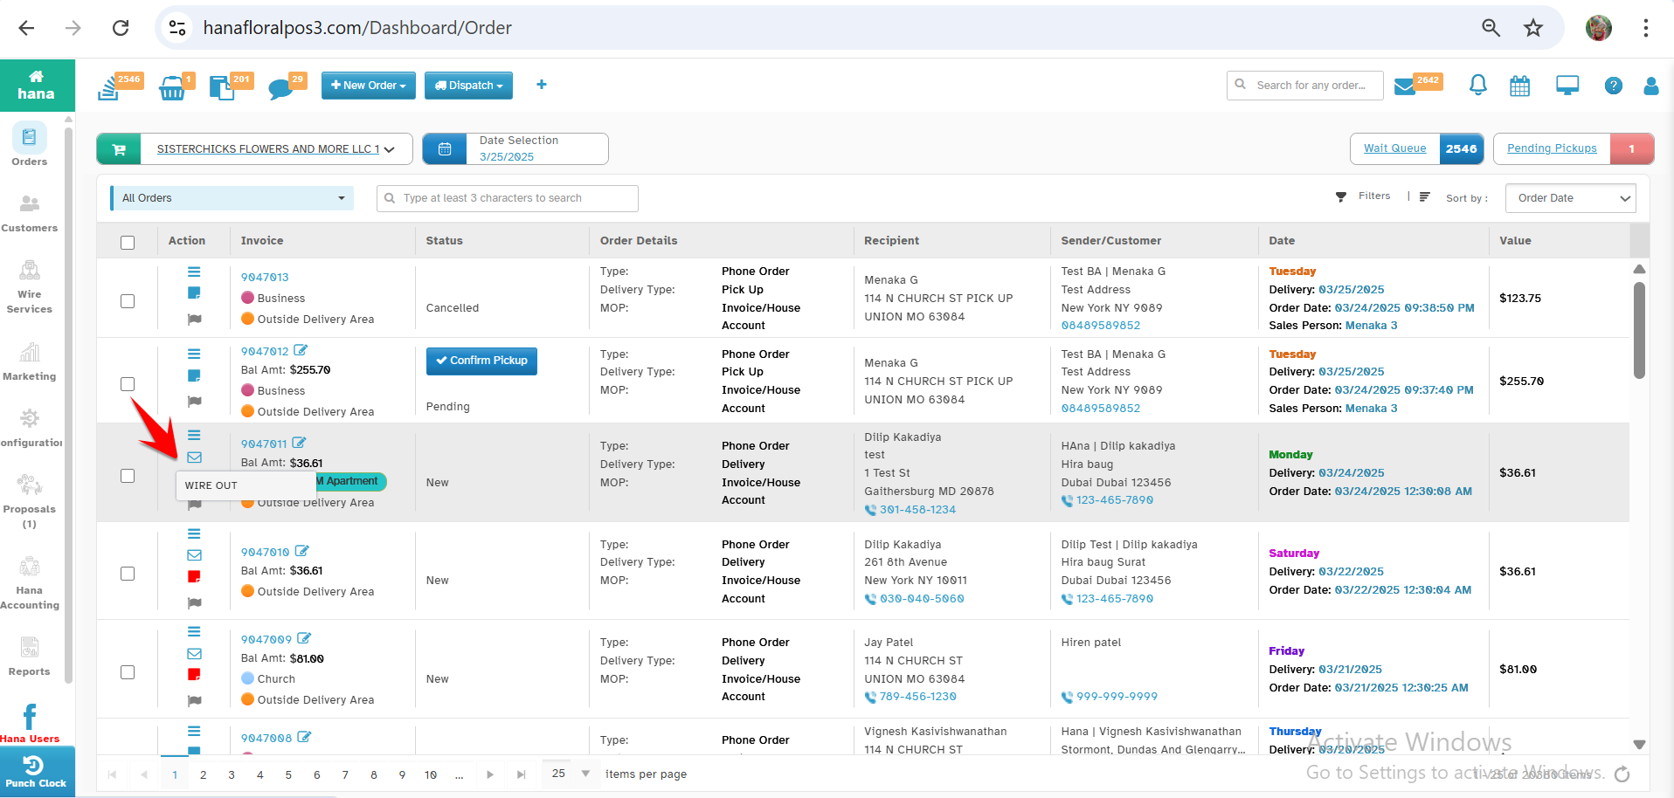Open the Sort by Order Date dropdown
This screenshot has height=798, width=1674.
[x=1571, y=198]
